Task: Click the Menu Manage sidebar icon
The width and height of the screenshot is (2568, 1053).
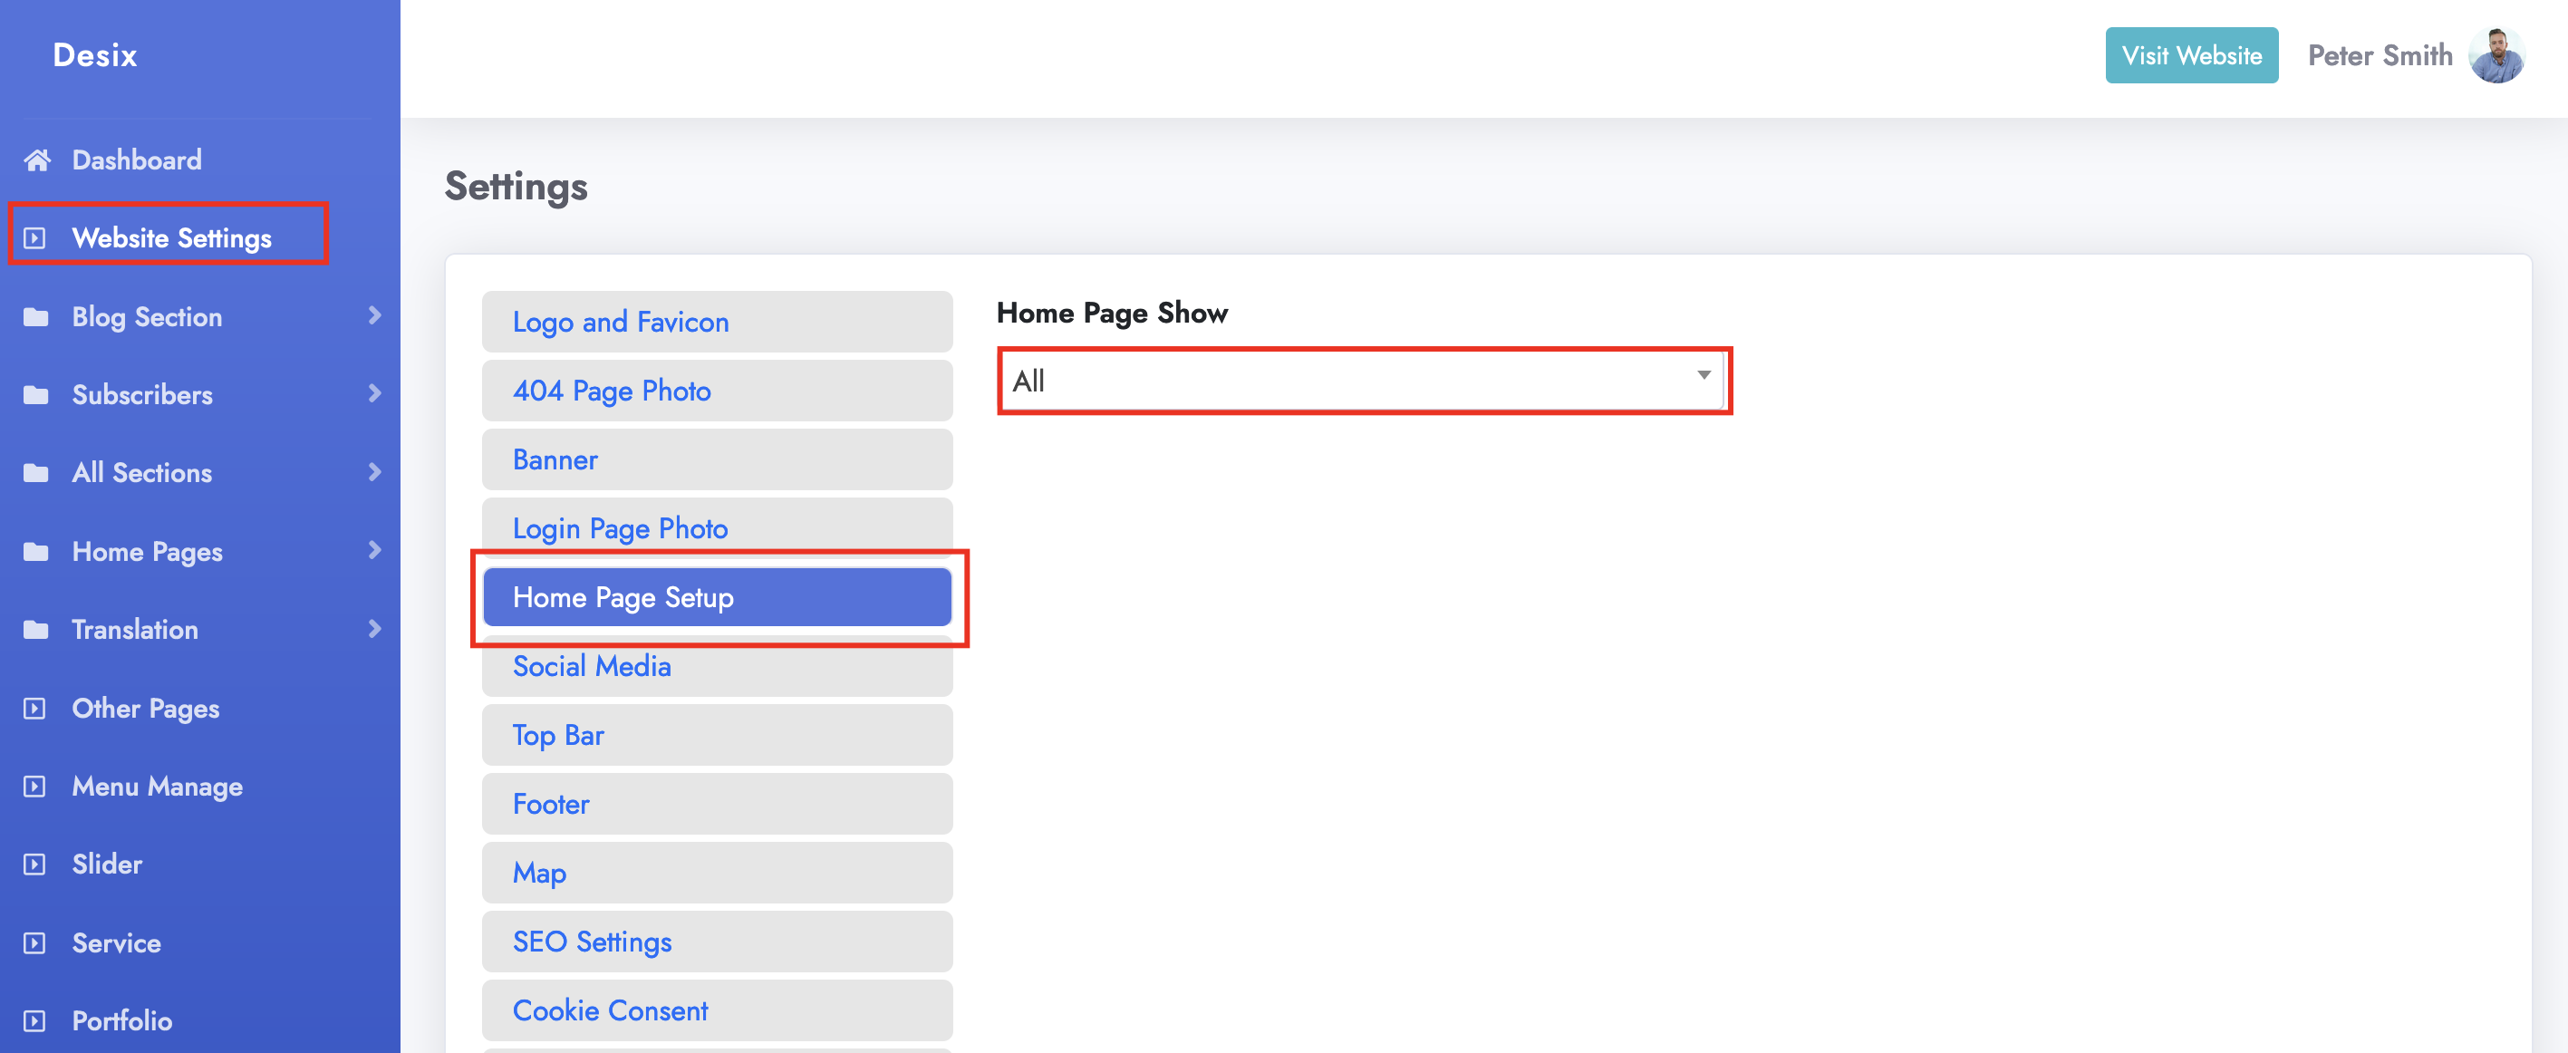Action: pos(35,787)
